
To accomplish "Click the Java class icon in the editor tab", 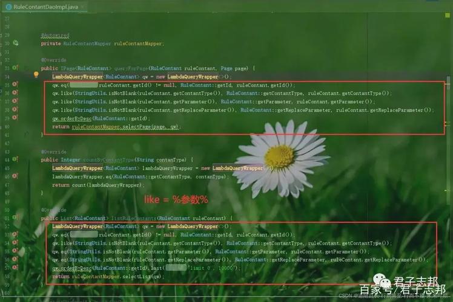I will pyautogui.click(x=8, y=7).
